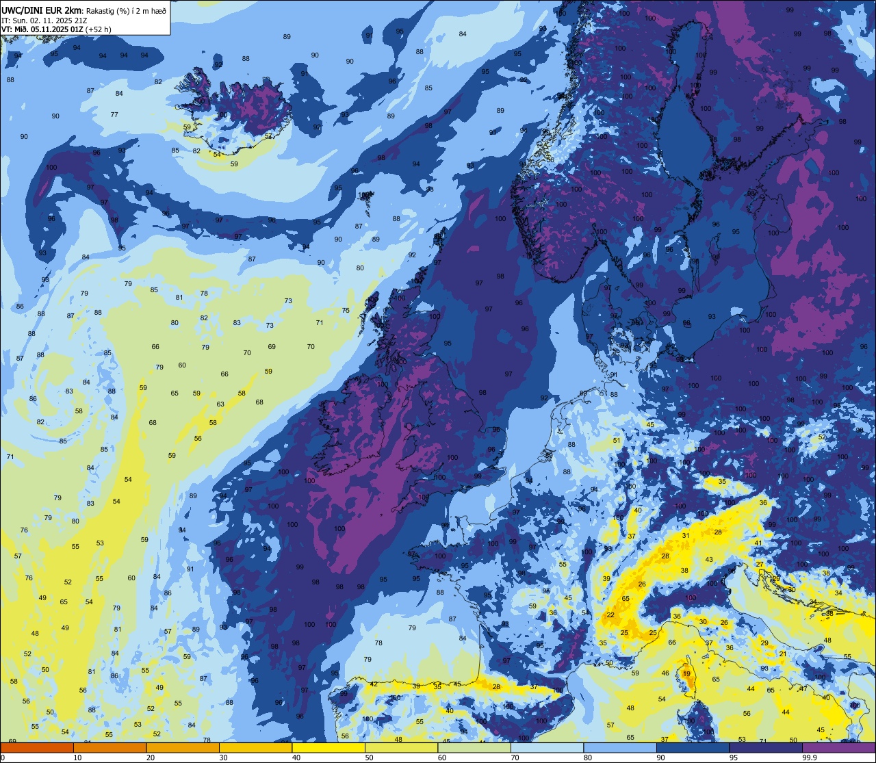
Task: Select the 30–40 golden legend swatch
Action: pyautogui.click(x=255, y=747)
